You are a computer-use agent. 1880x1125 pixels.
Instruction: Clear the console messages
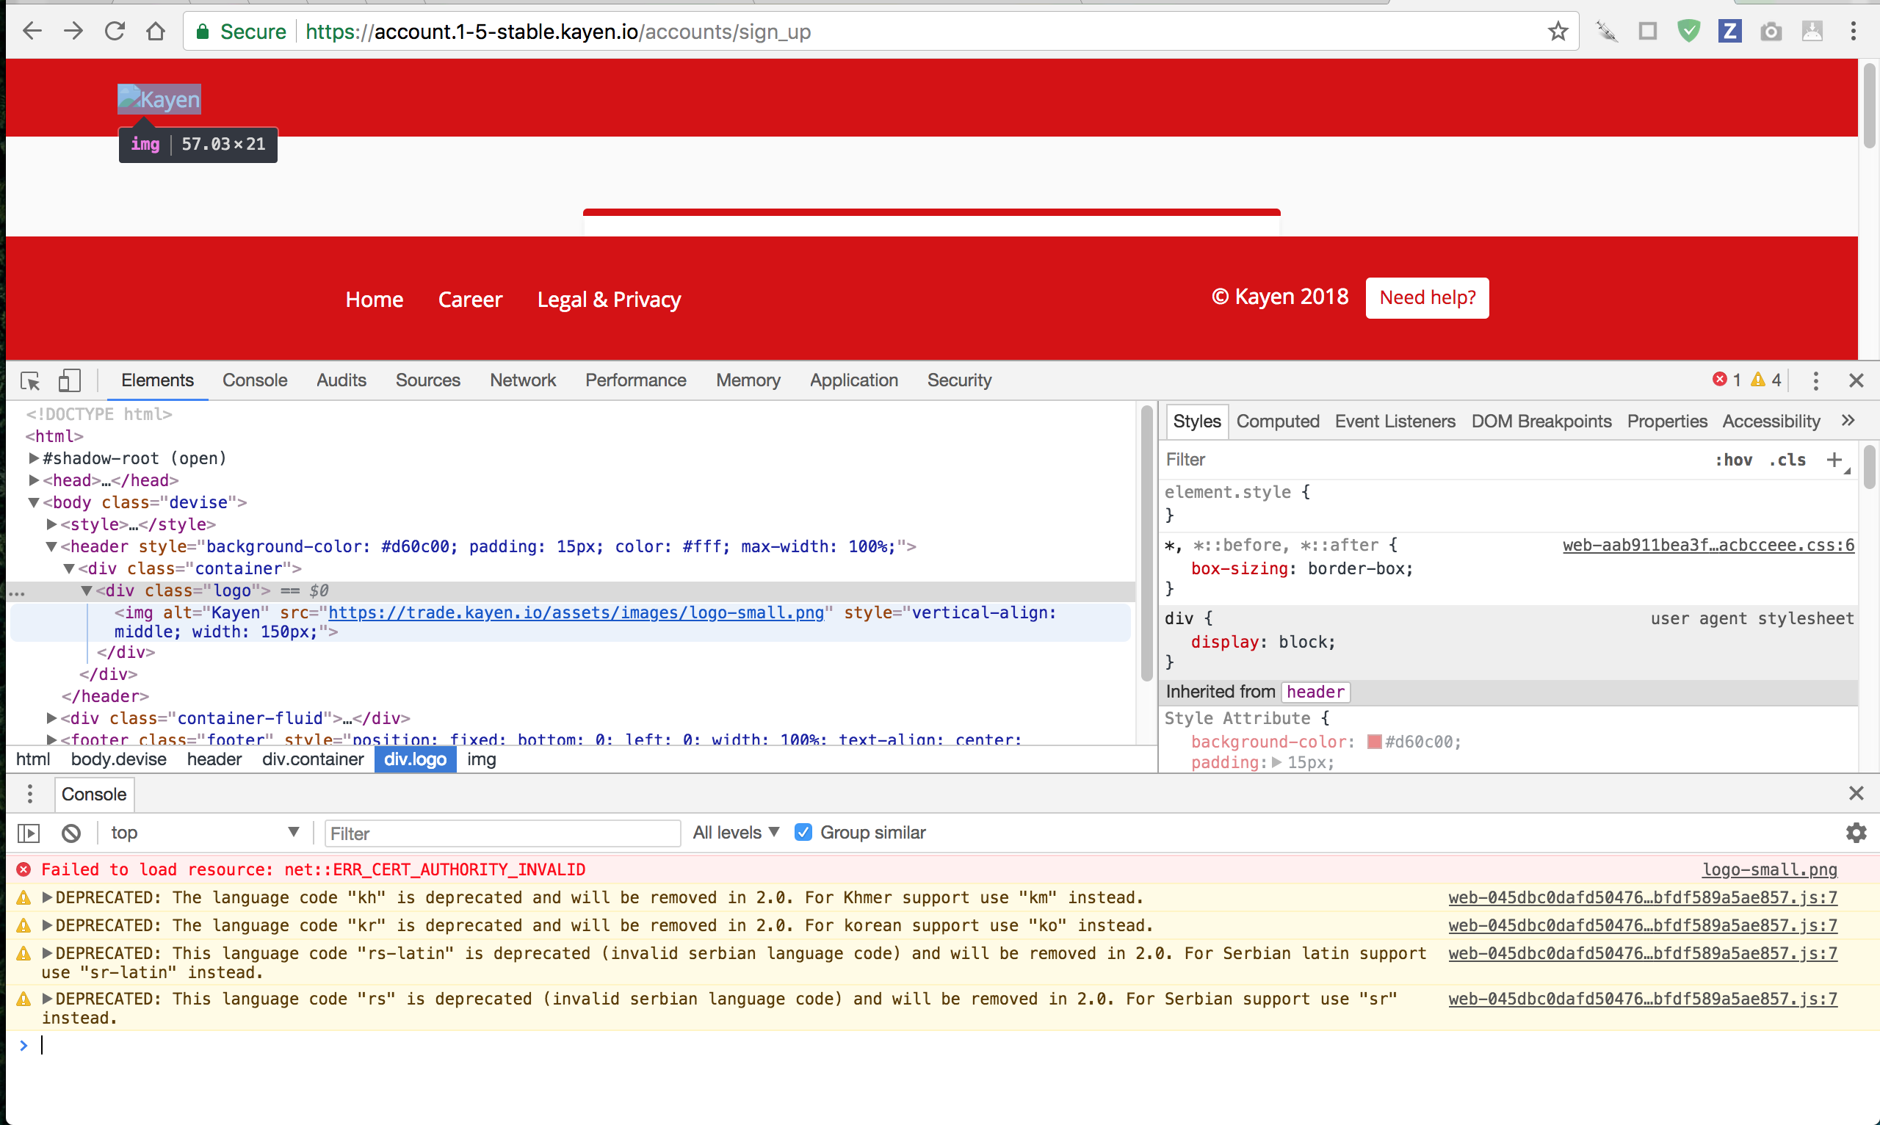point(70,833)
